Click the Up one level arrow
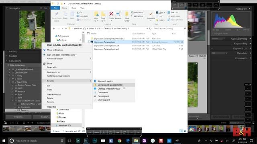Screen dimensions: 257x144 66,28
